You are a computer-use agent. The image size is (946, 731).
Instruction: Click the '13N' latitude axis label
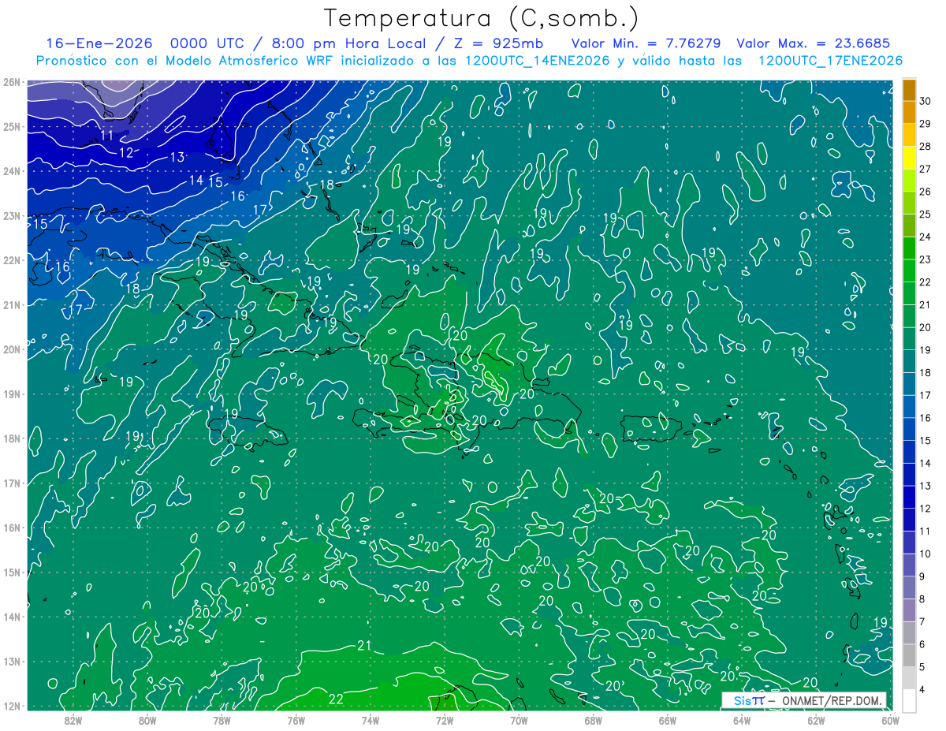(x=11, y=661)
